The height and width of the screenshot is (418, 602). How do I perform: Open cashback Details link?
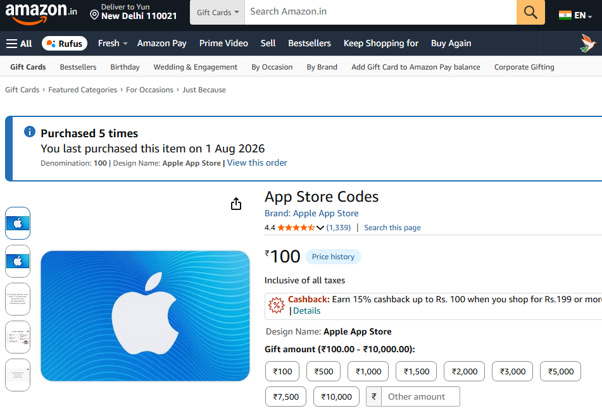(x=306, y=311)
